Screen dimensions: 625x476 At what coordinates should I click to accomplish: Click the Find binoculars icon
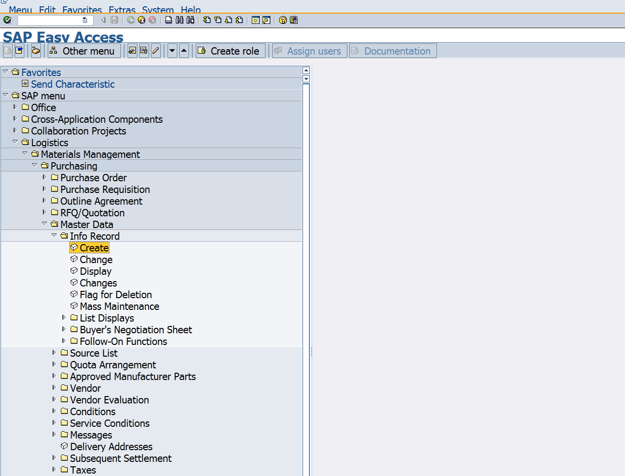[179, 20]
